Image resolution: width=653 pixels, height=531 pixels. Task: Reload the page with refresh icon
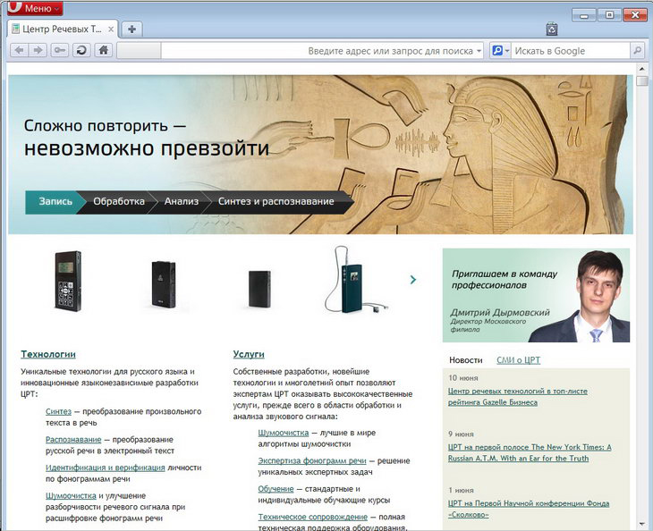pyautogui.click(x=81, y=51)
